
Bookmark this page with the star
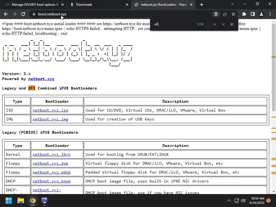click(233, 14)
